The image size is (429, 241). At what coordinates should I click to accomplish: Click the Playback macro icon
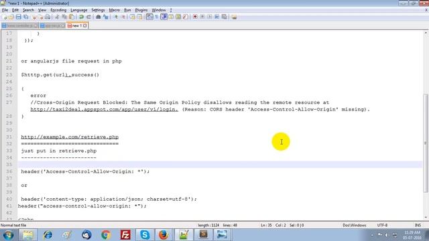coord(210,17)
